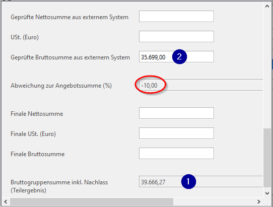The width and height of the screenshot is (273, 207).
Task: Click the vertical scrollbar track above thumb
Action: pos(267,70)
